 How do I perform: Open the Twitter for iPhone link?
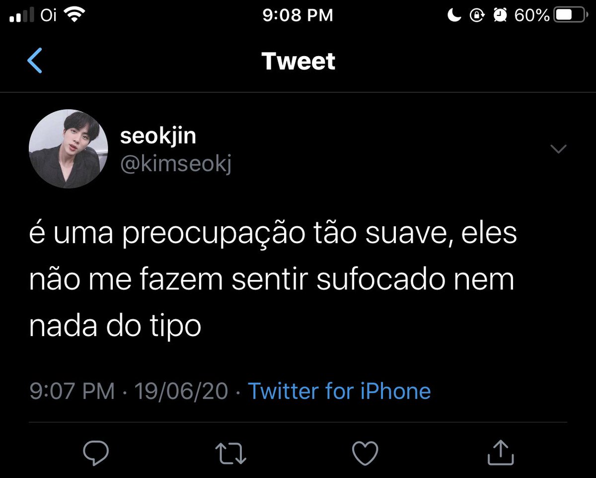pos(339,391)
